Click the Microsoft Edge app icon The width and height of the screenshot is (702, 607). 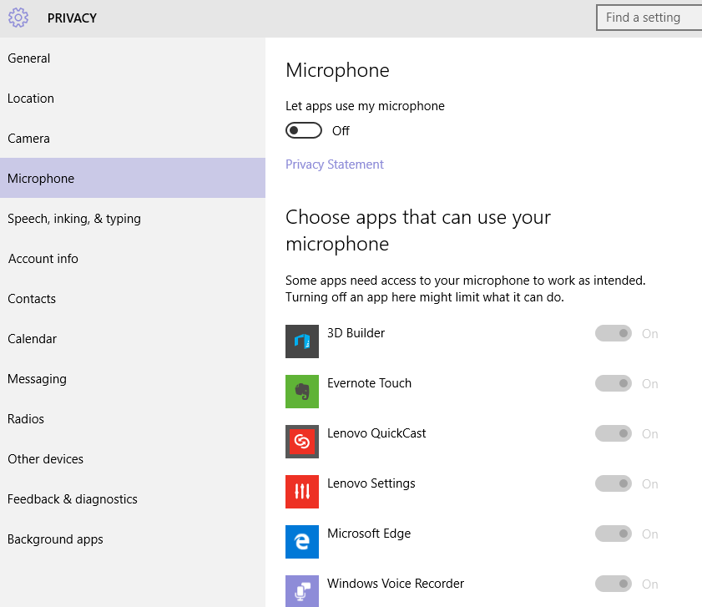click(x=302, y=542)
